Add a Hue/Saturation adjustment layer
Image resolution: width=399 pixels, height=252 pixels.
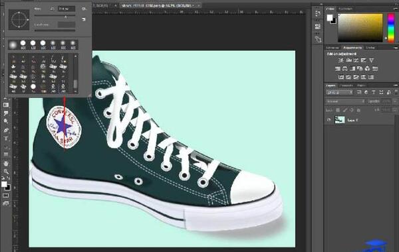338,68
